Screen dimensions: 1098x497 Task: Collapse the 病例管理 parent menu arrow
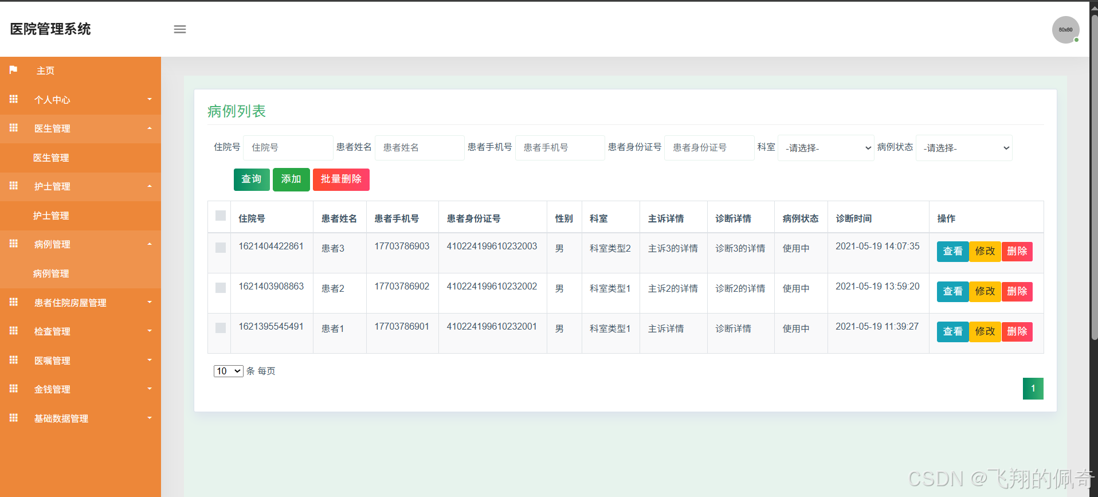click(x=150, y=244)
